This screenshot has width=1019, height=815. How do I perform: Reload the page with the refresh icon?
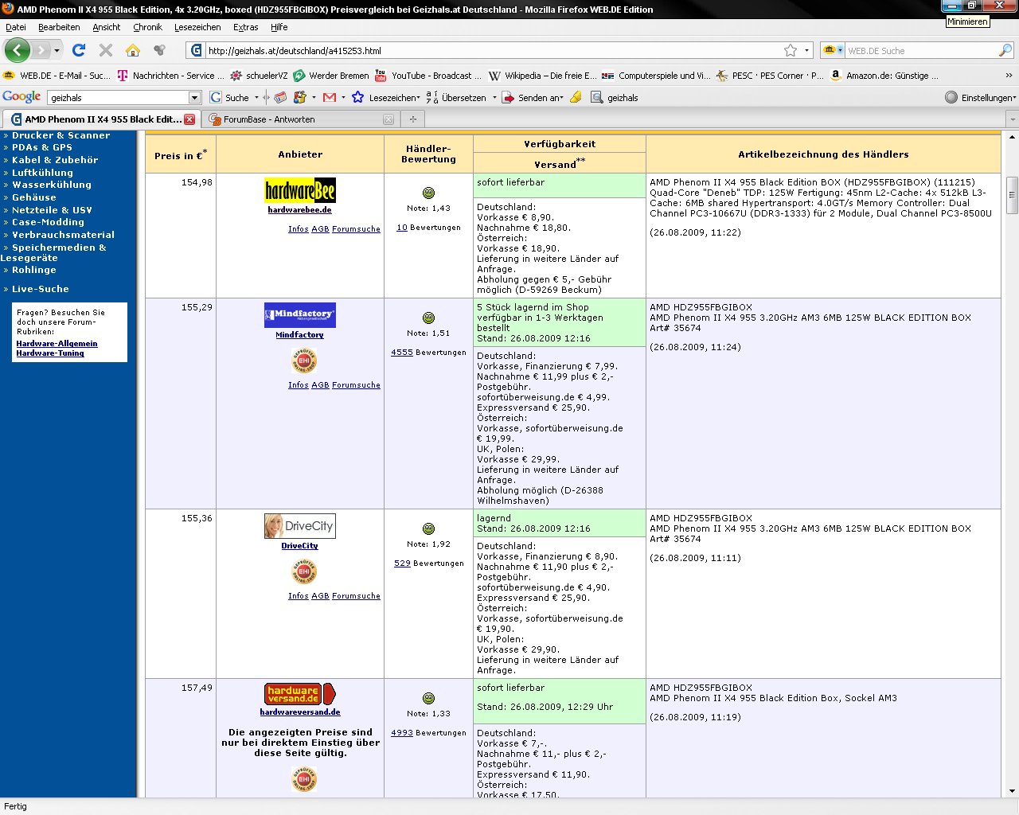click(x=79, y=50)
